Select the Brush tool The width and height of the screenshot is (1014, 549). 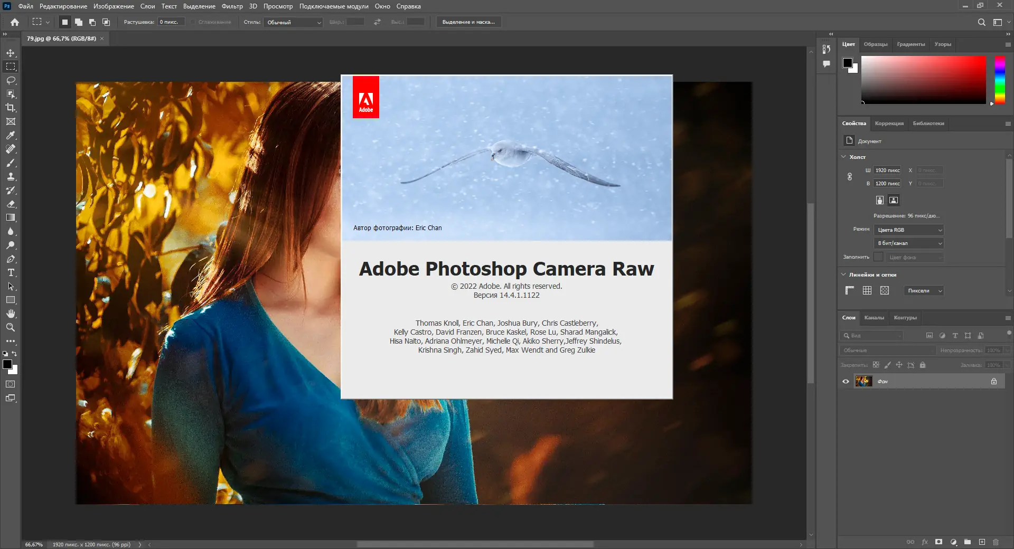11,163
